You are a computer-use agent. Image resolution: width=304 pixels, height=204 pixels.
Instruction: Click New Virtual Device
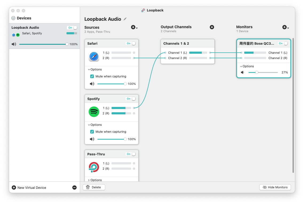[x=29, y=188]
